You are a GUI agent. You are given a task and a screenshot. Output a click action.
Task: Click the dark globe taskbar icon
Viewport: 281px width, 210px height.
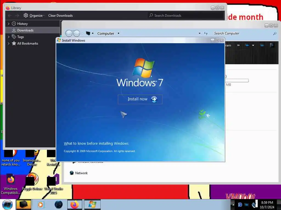click(x=59, y=205)
